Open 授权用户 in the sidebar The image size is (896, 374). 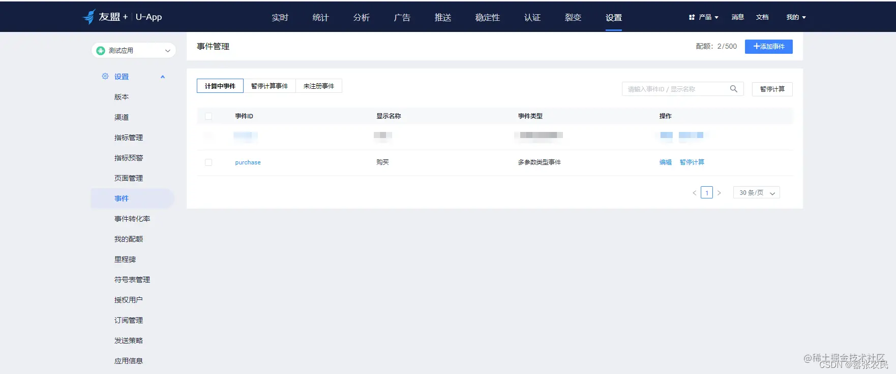pos(129,300)
